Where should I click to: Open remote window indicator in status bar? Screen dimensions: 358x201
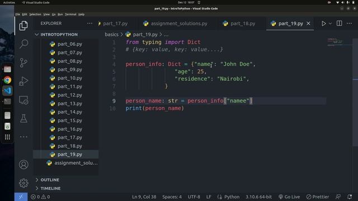(21, 197)
